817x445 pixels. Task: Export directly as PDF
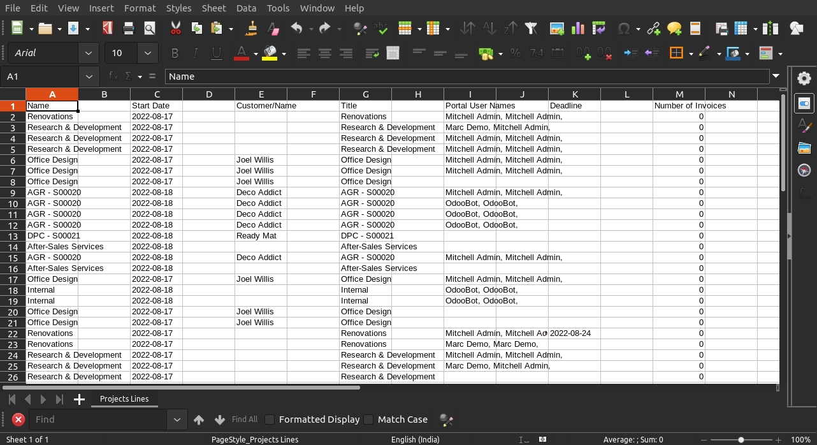point(107,28)
